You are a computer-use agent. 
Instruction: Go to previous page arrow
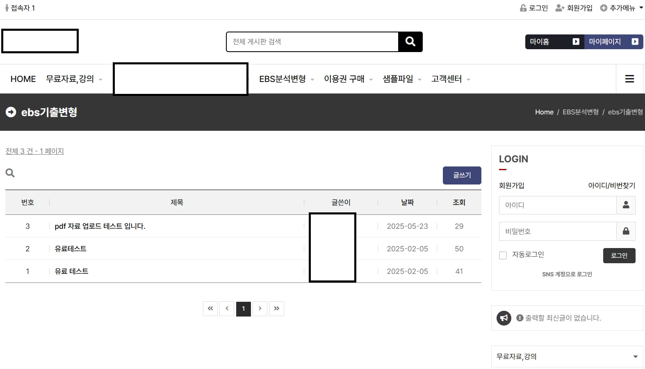pyautogui.click(x=227, y=309)
